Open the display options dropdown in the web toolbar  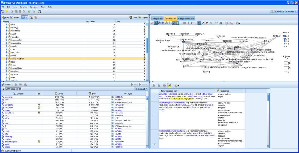(x=237, y=23)
